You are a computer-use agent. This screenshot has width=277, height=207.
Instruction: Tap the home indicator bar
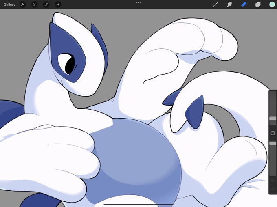click(138, 205)
